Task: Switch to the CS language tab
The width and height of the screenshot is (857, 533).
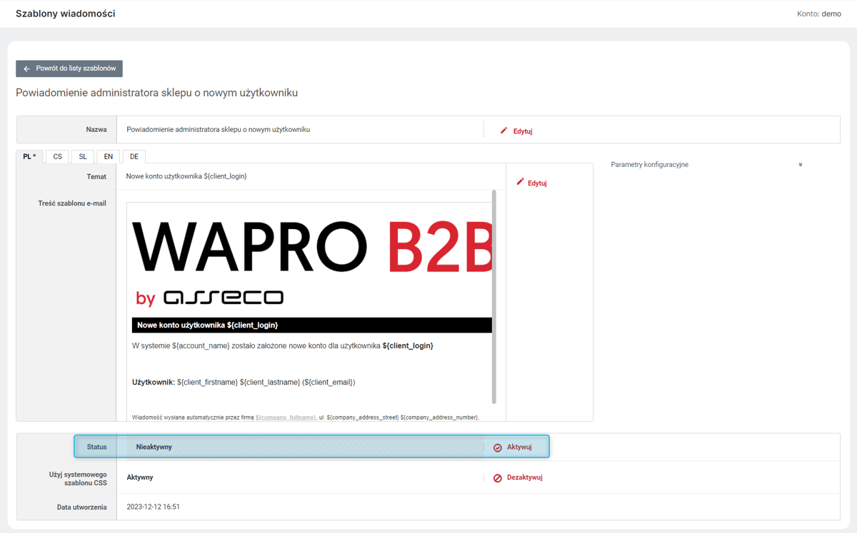Action: tap(57, 156)
